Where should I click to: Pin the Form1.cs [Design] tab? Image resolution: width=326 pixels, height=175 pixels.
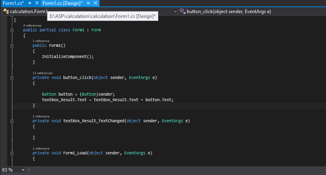88,3
